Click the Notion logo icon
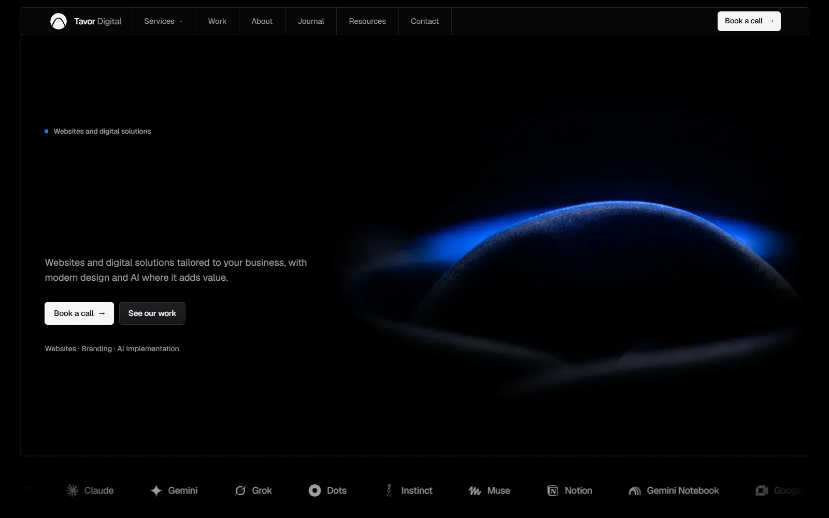 tap(553, 491)
